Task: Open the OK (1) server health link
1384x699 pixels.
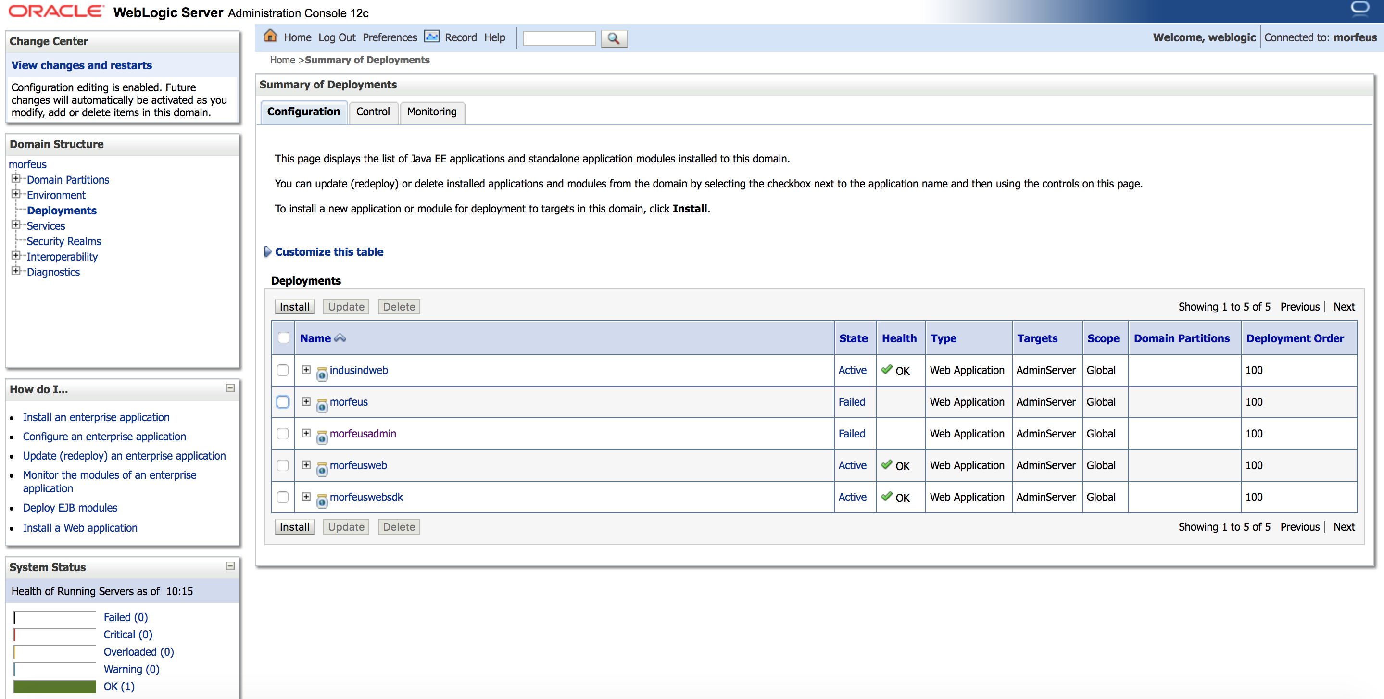Action: (119, 687)
